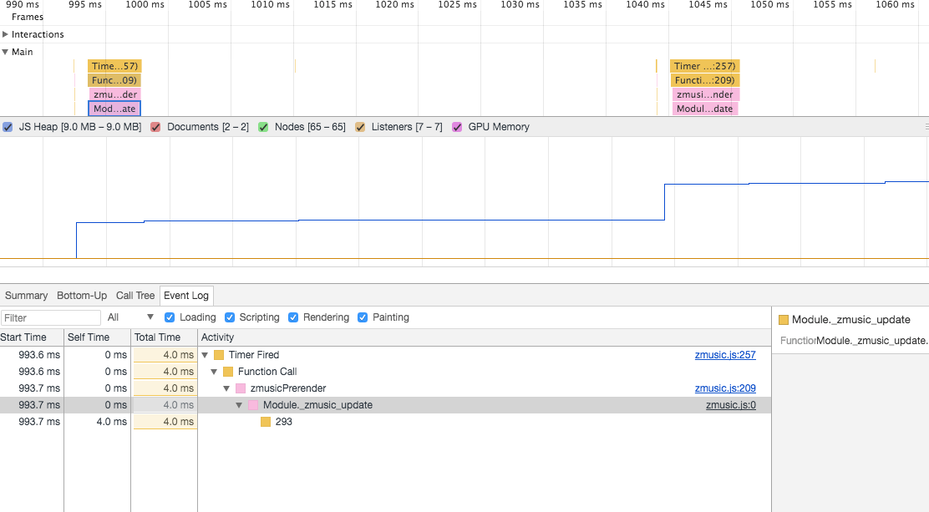
Task: Click the Filter input field
Action: tap(50, 317)
